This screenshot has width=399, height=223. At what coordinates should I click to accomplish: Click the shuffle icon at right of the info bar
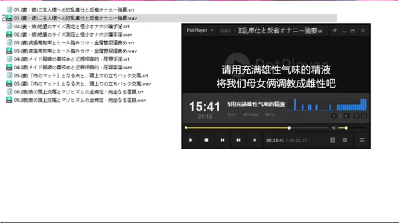click(364, 116)
